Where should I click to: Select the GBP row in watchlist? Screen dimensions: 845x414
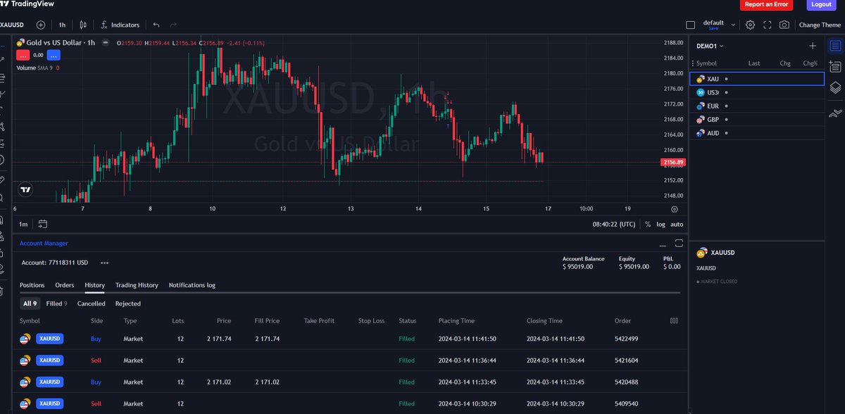pyautogui.click(x=757, y=119)
